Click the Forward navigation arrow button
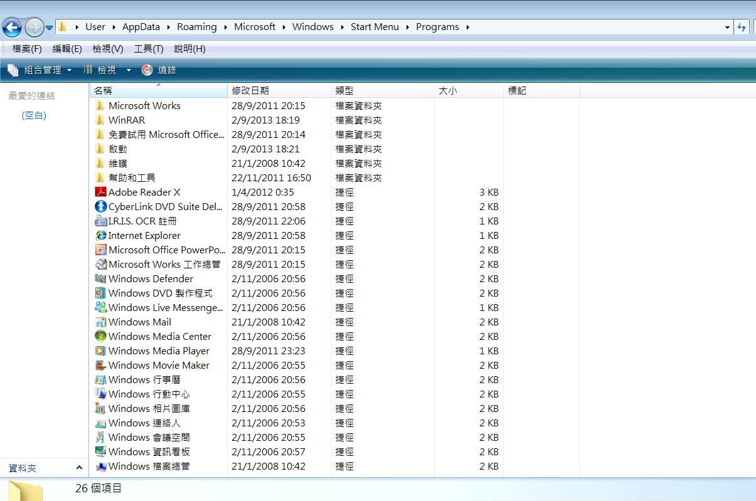 coord(34,27)
